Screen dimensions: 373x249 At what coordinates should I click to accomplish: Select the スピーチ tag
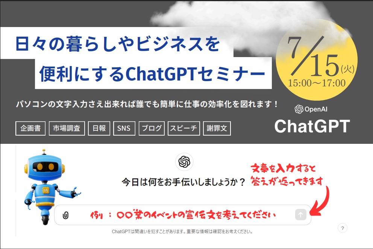(x=183, y=128)
